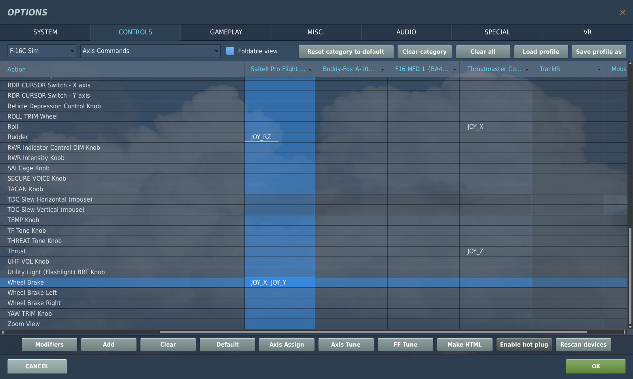Click the Clear category button
The image size is (633, 379).
[x=425, y=52]
